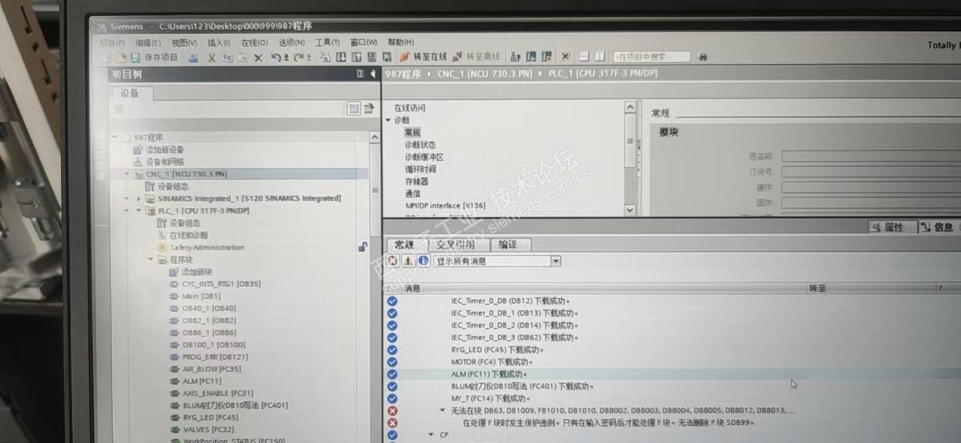Redo the last undone action
Image resolution: width=961 pixels, height=443 pixels.
pyautogui.click(x=299, y=58)
